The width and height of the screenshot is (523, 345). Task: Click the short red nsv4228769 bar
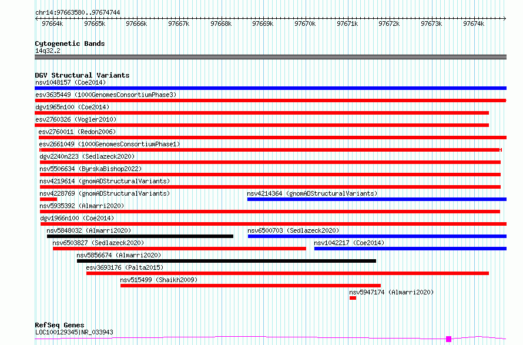pyautogui.click(x=48, y=199)
